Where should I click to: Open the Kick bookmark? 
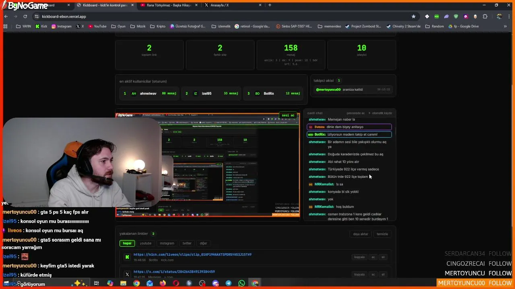point(41,26)
